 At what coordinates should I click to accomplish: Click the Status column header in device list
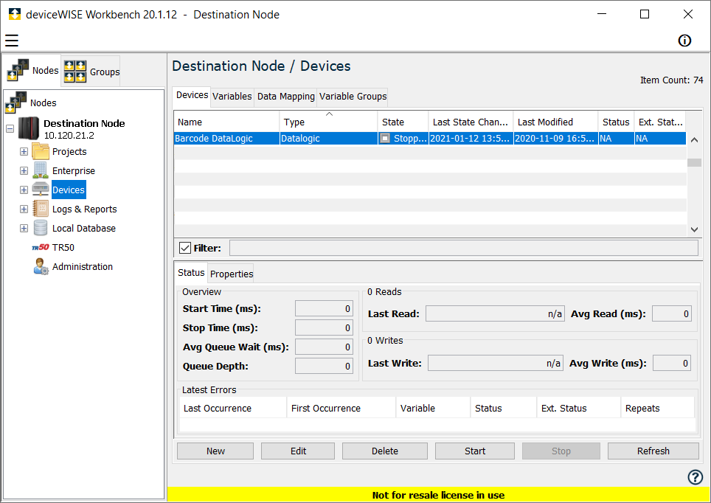616,122
